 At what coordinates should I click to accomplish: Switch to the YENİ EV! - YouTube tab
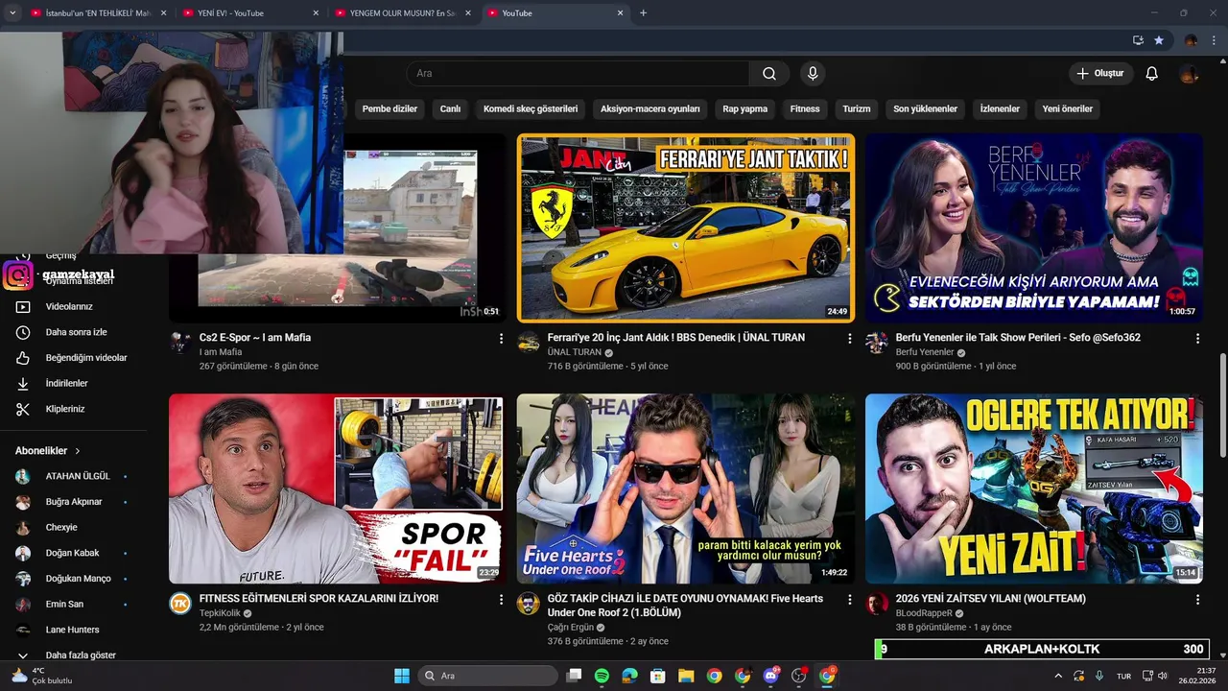pyautogui.click(x=251, y=13)
